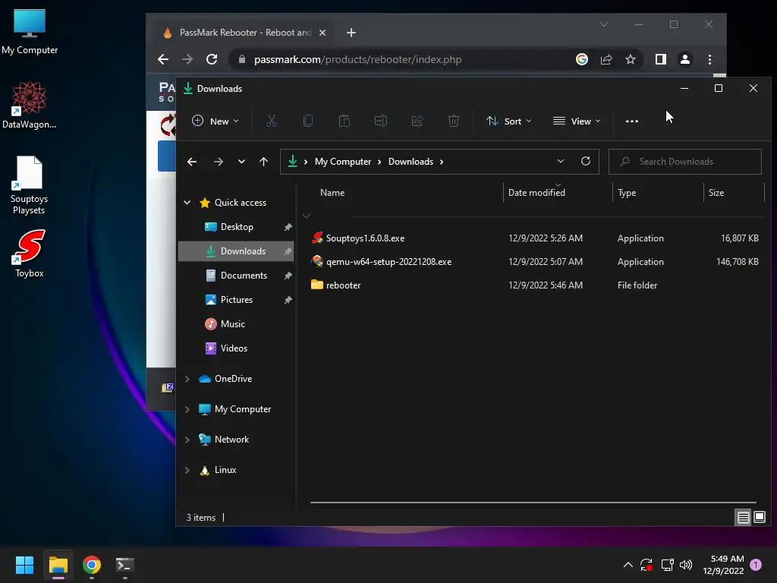Click Chrome icon on taskbar

pyautogui.click(x=92, y=565)
